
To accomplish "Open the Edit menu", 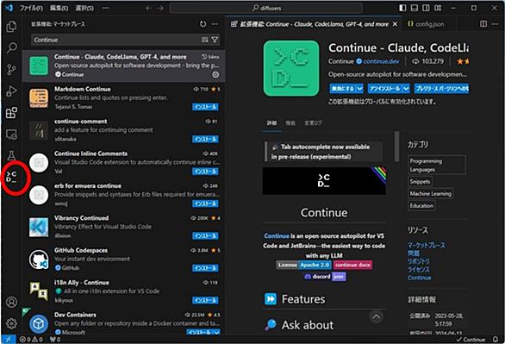I will click(x=59, y=8).
